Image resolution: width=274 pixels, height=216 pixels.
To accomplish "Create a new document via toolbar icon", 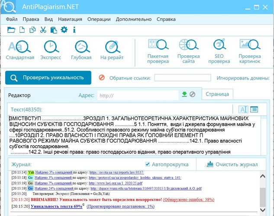I will (x=22, y=30).
